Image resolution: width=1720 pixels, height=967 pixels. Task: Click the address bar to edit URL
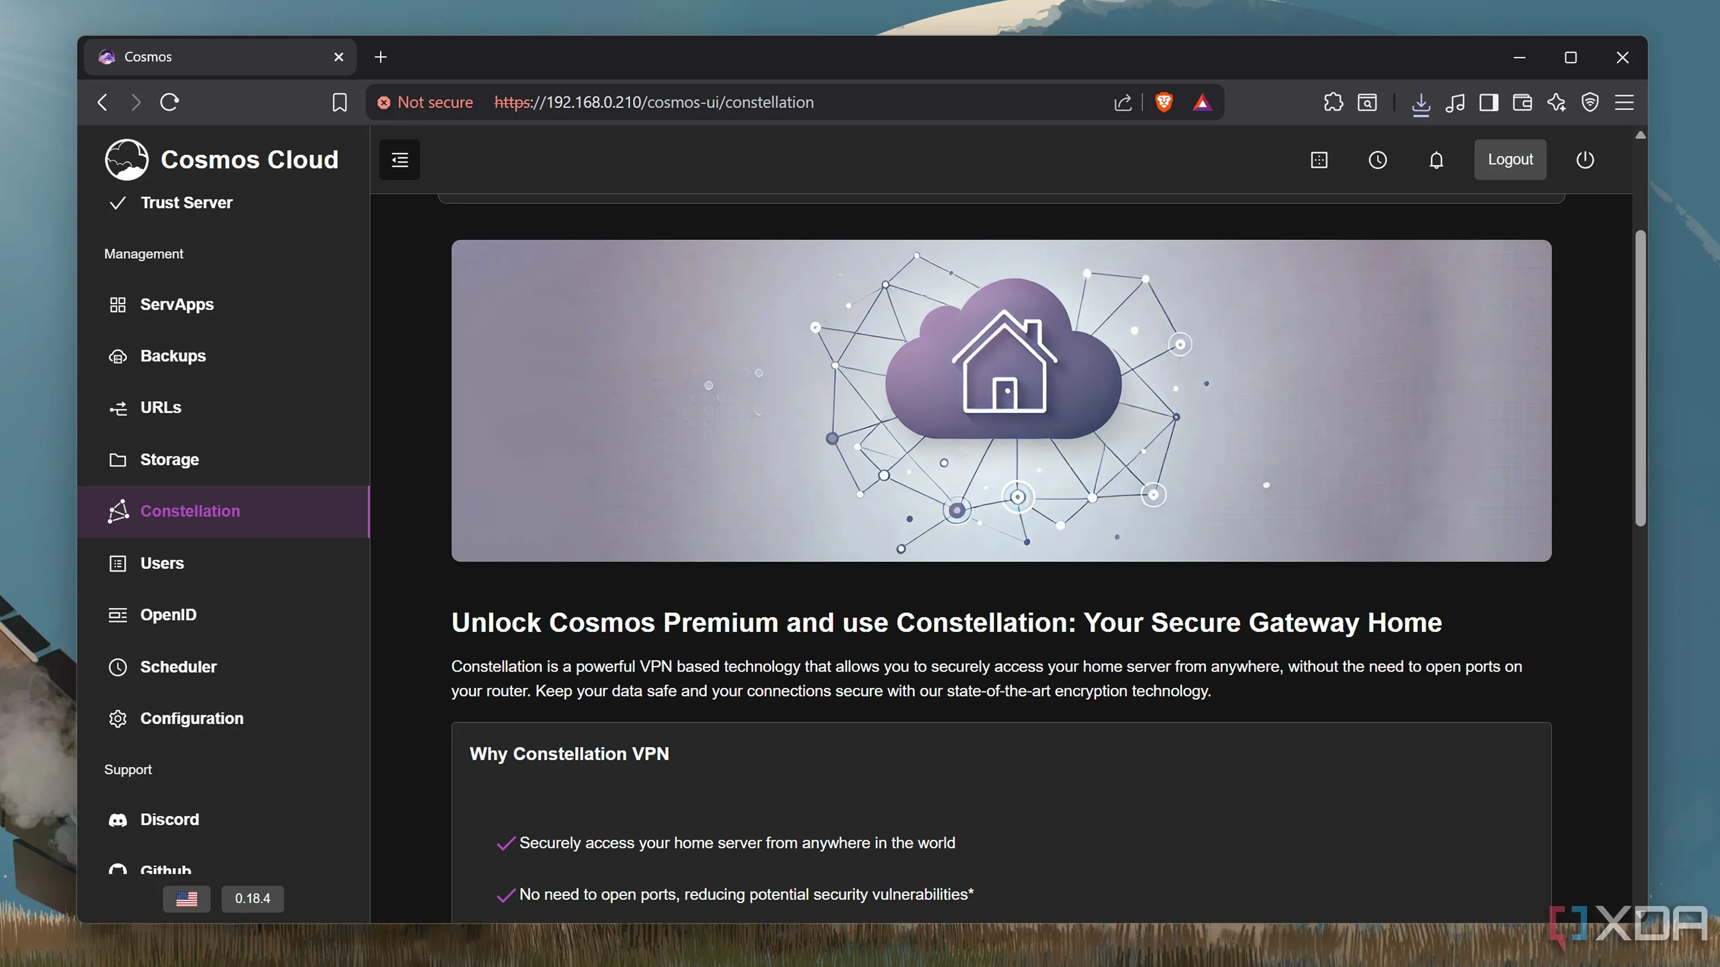pyautogui.click(x=735, y=102)
